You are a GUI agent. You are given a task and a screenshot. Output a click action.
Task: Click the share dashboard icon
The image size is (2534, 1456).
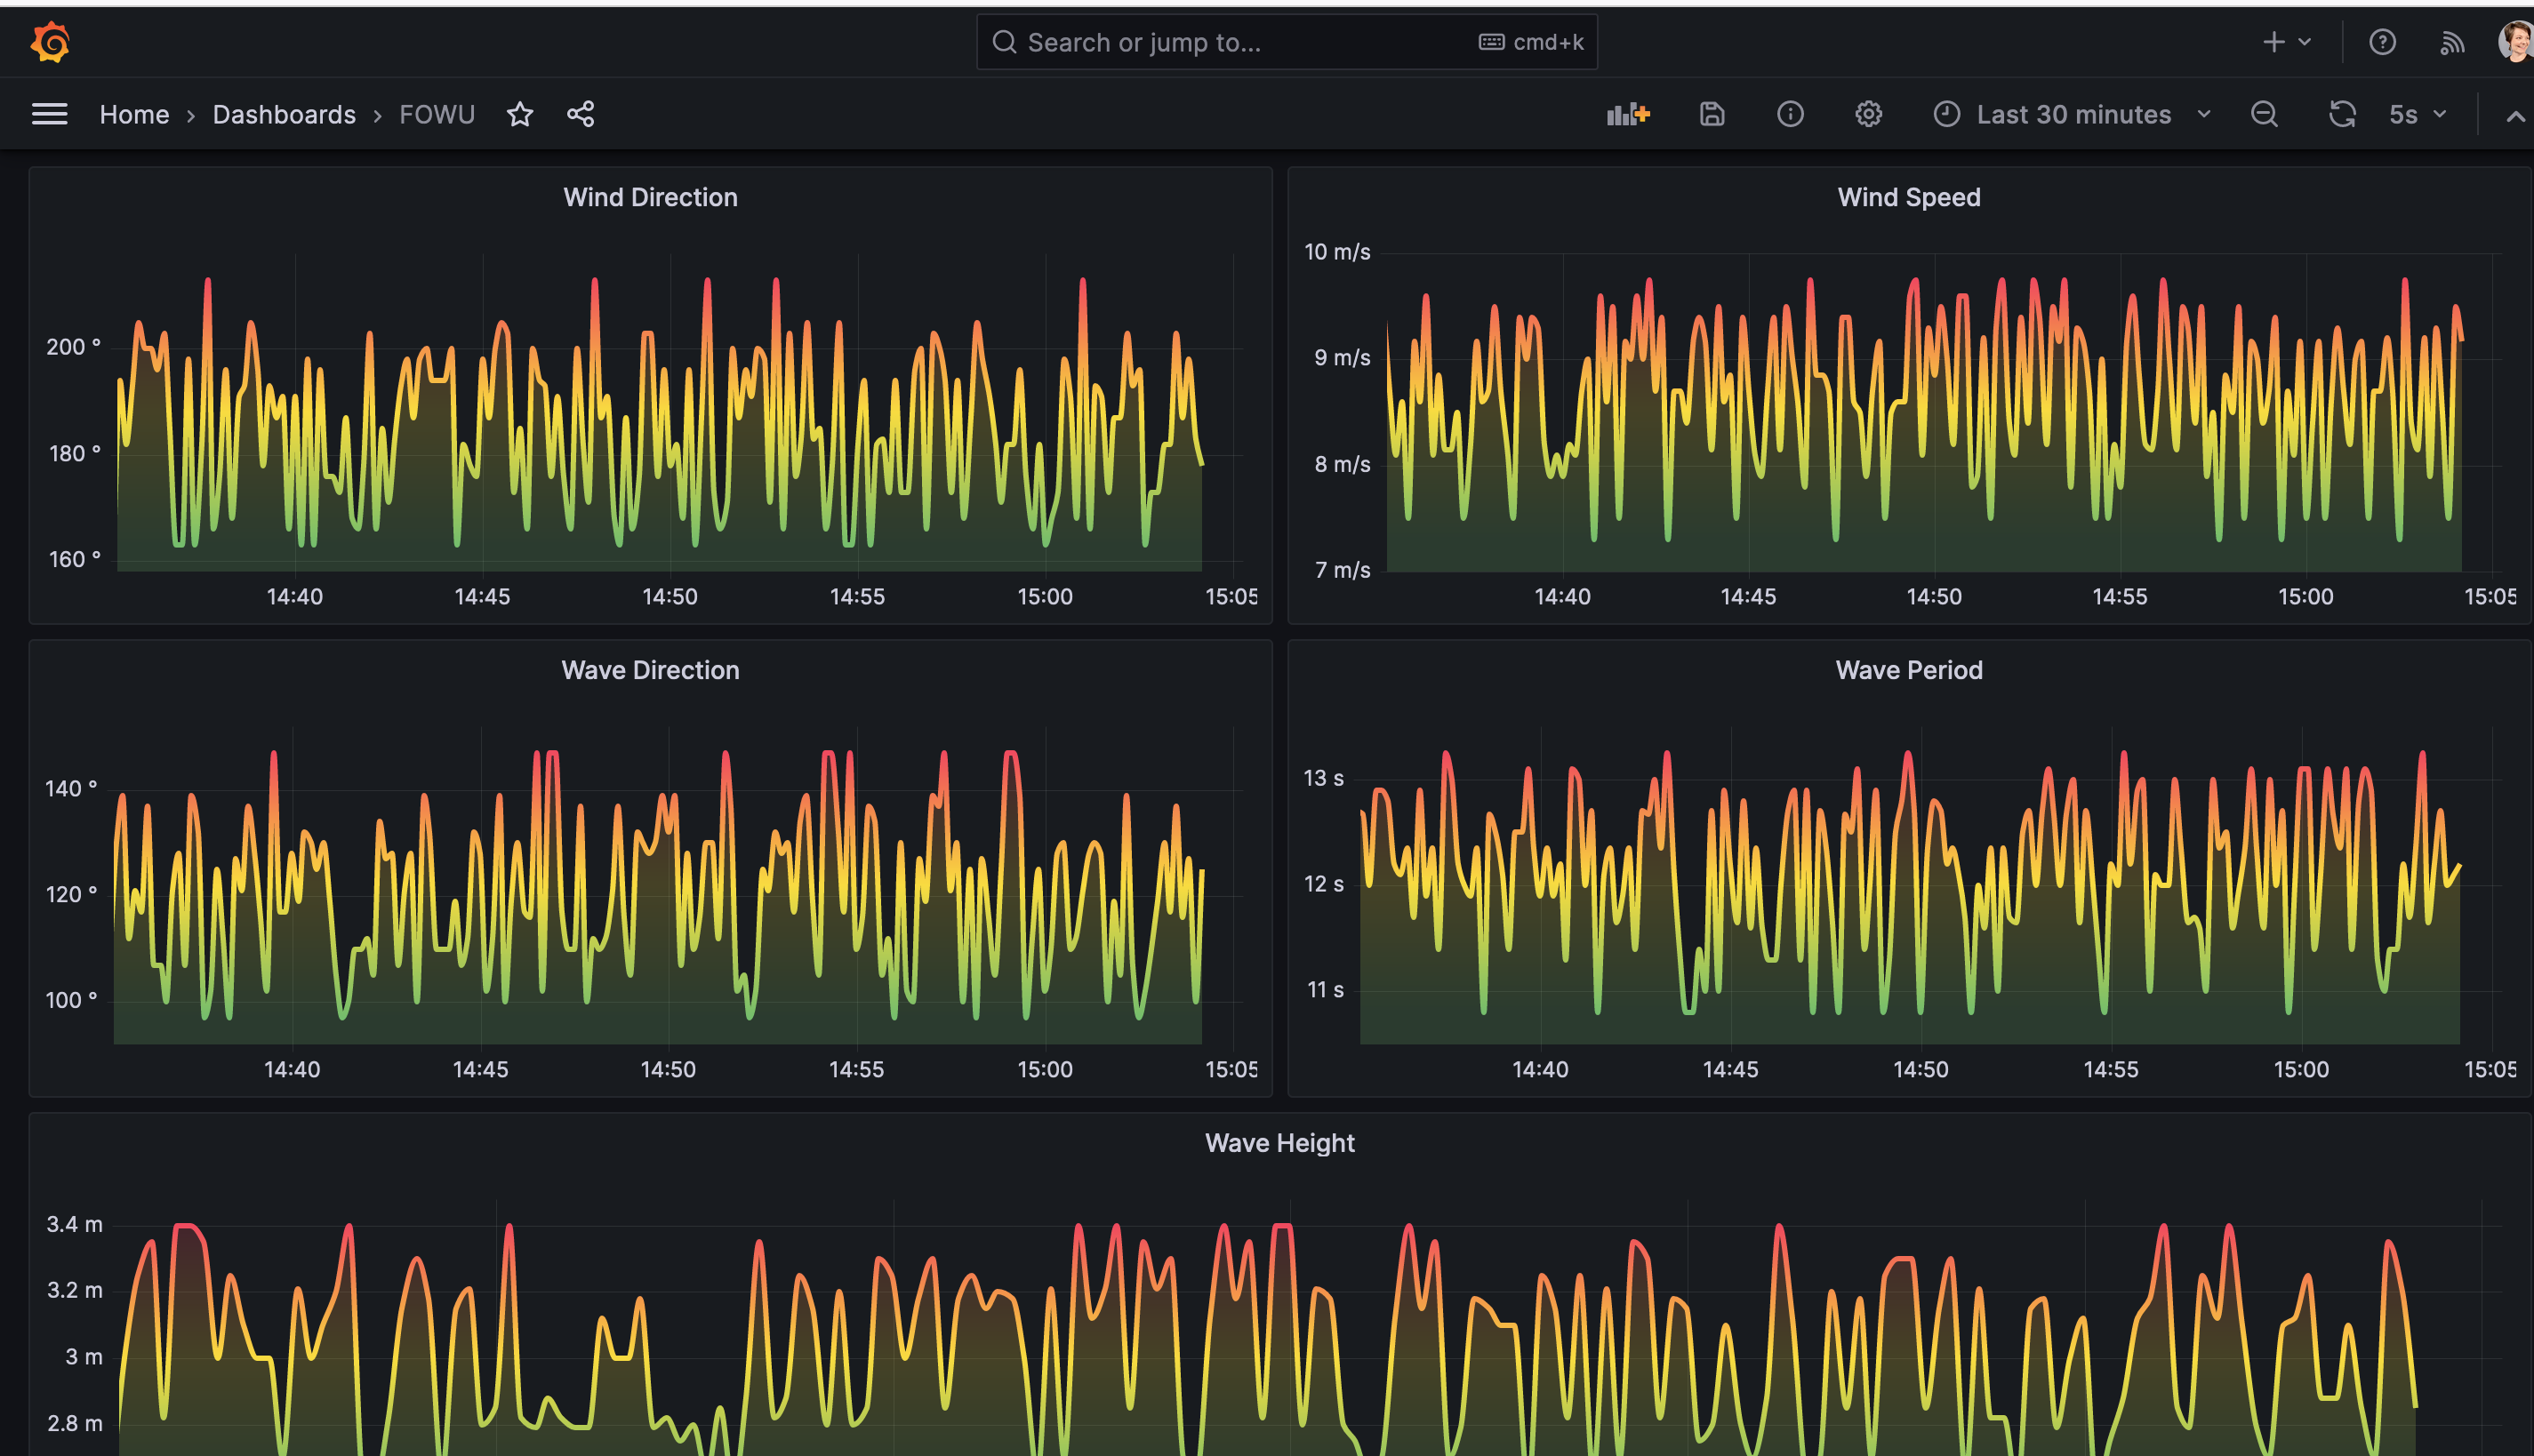pyautogui.click(x=580, y=113)
